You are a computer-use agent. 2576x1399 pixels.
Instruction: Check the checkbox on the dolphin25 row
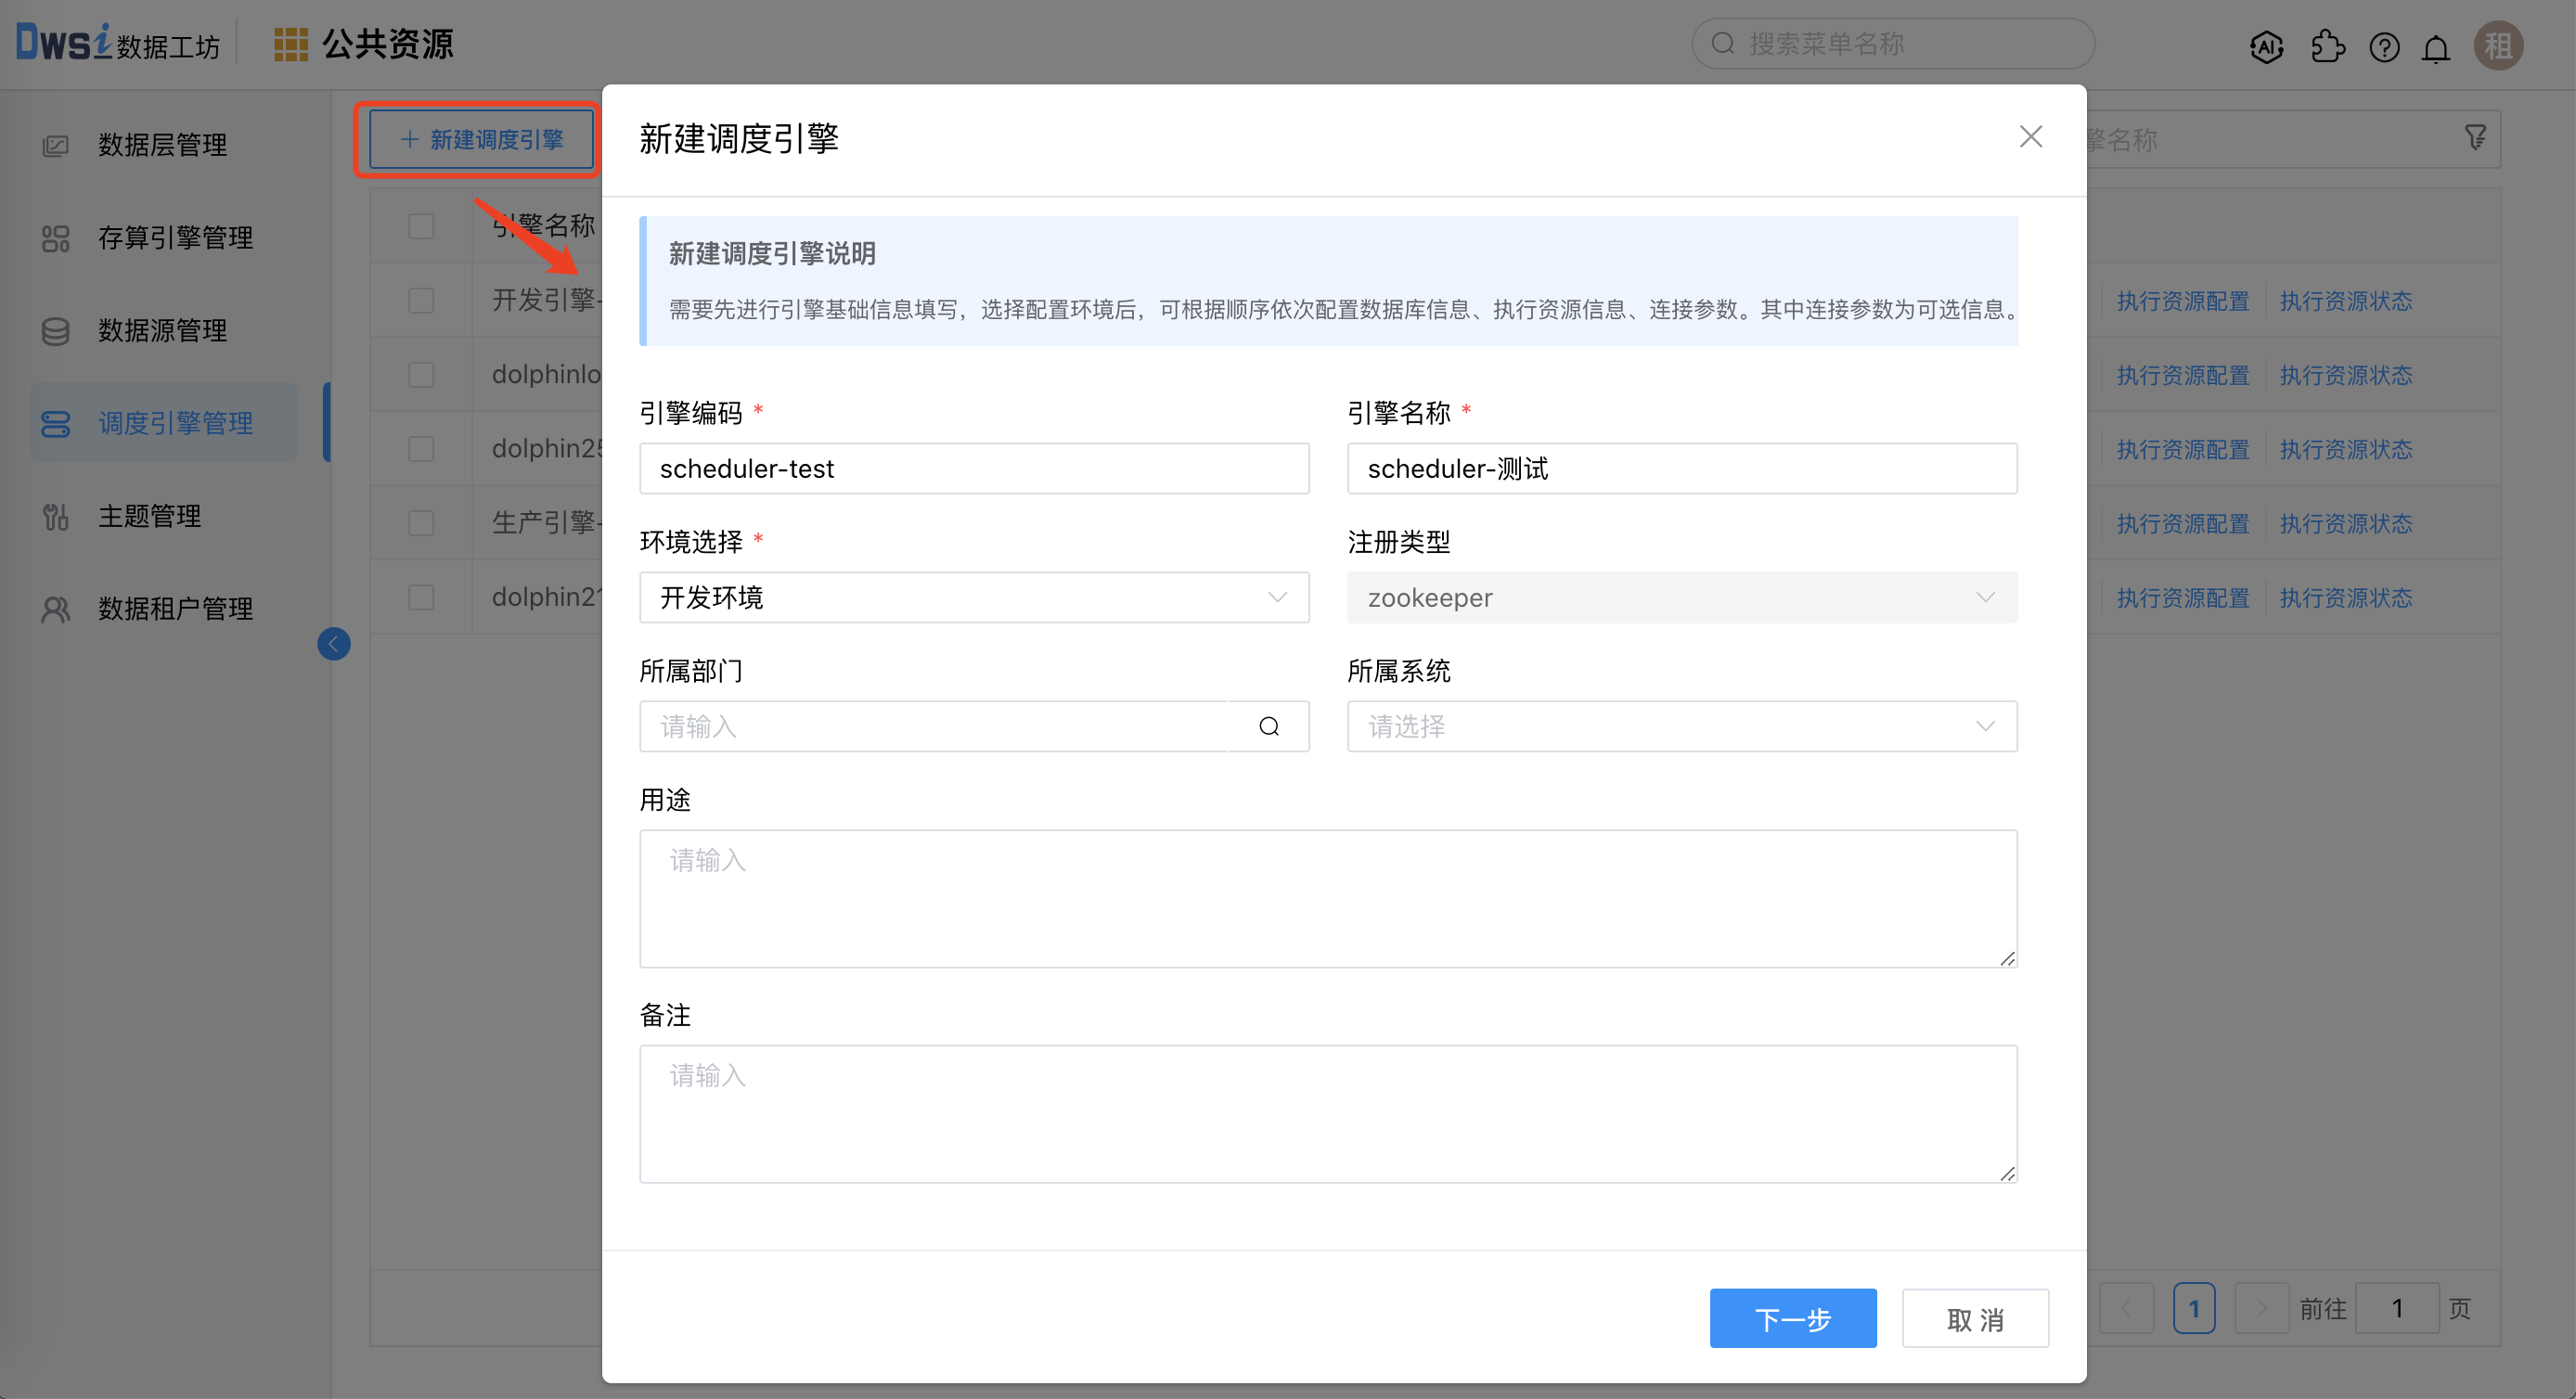tap(421, 448)
